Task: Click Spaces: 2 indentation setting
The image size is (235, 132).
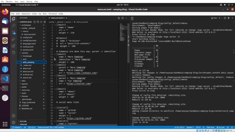Action: tap(190, 127)
